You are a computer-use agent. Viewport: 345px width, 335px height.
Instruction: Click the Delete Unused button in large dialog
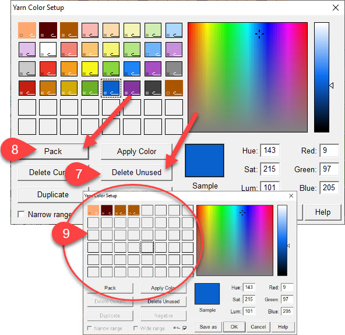coord(136,172)
